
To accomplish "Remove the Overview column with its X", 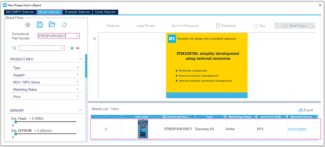I will pos(163,117).
